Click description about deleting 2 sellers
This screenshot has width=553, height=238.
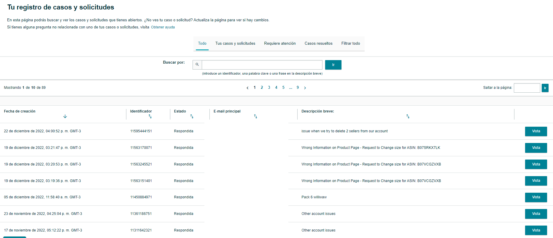(x=344, y=131)
